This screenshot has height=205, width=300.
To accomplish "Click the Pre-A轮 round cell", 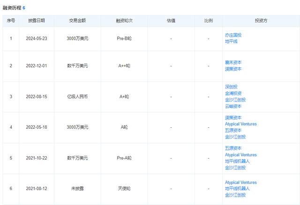I will click(x=124, y=158).
